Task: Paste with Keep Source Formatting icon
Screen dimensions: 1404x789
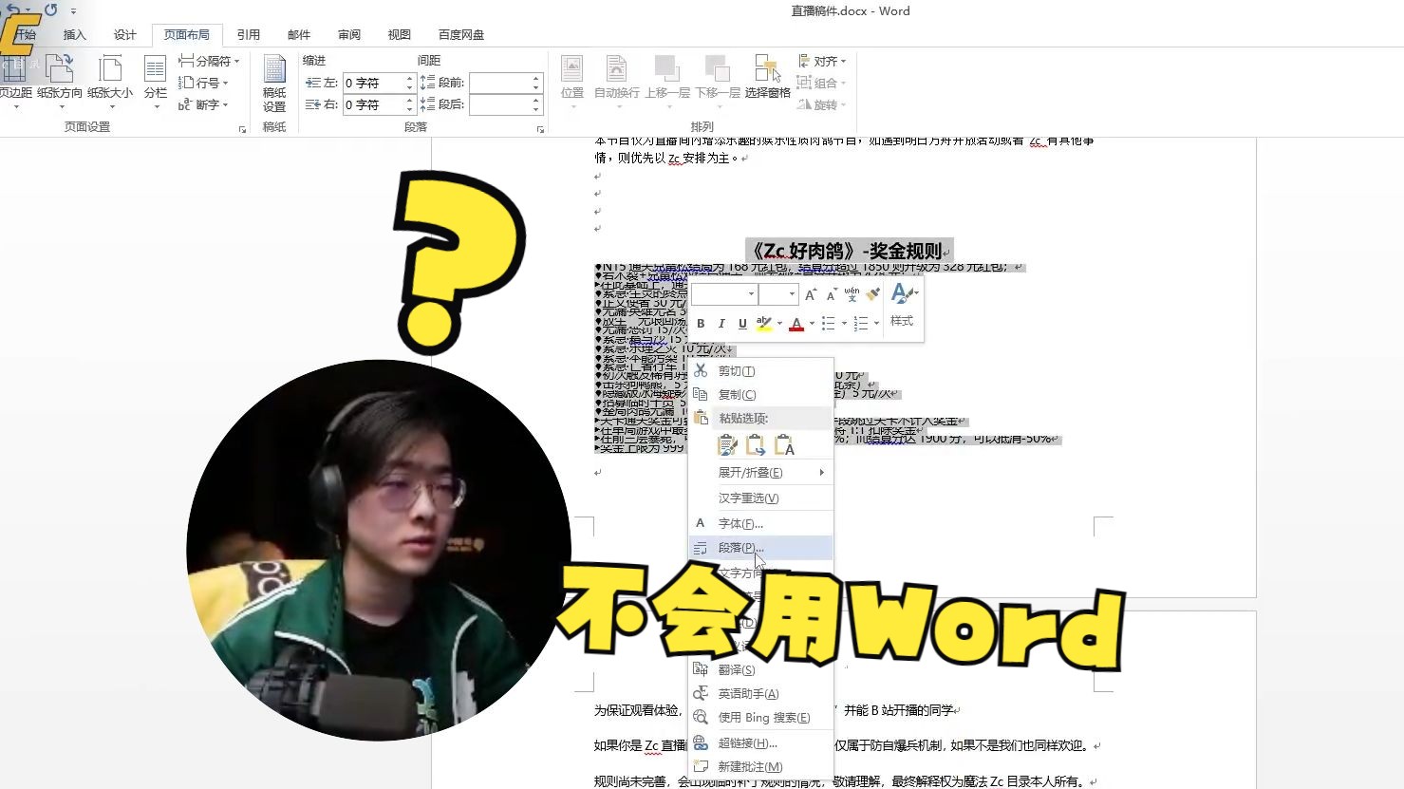Action: (x=728, y=444)
